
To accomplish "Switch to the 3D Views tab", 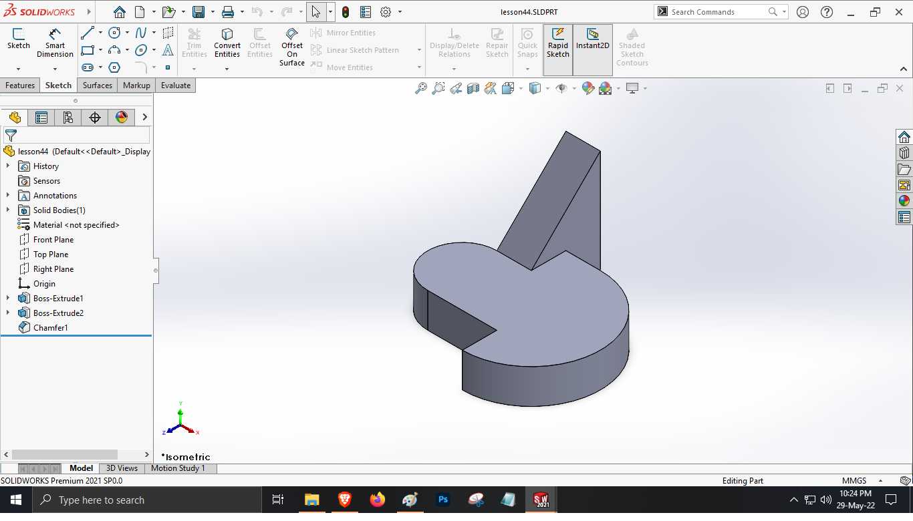I will 122,468.
